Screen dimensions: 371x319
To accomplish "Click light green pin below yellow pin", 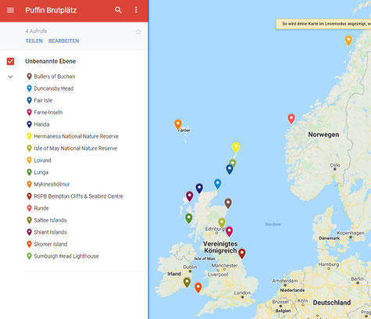I will coord(234,162).
